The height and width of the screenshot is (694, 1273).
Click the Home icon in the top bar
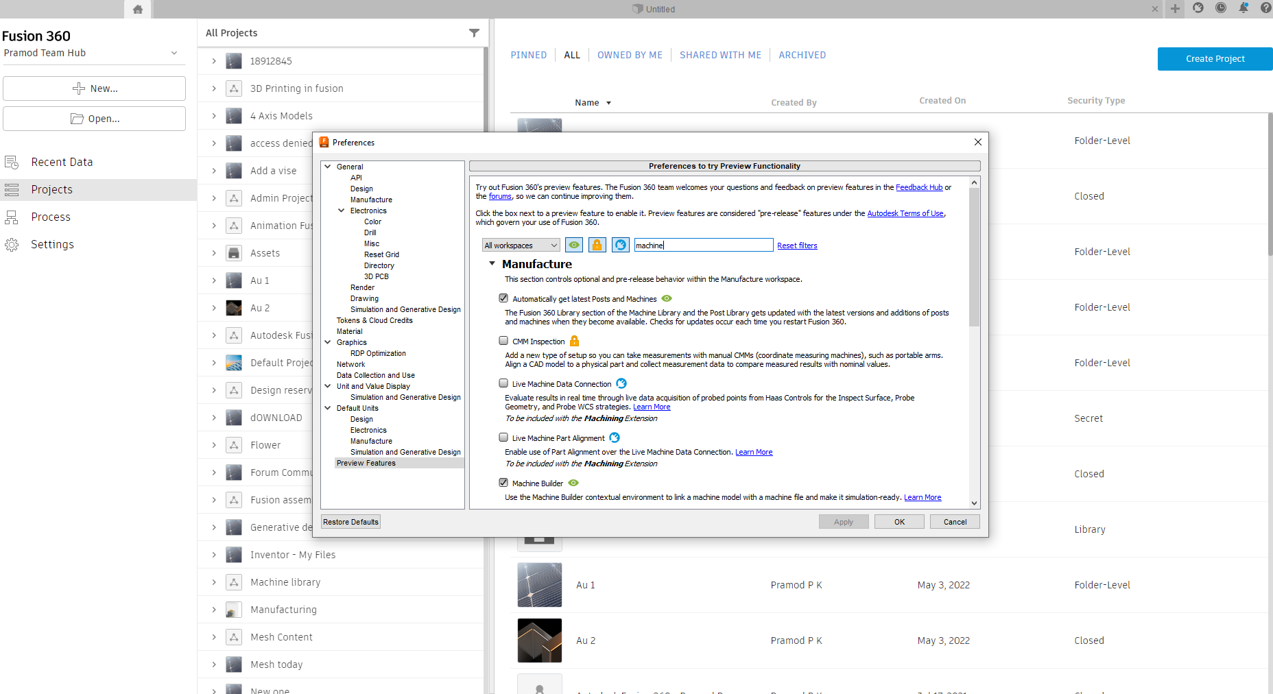pyautogui.click(x=138, y=9)
